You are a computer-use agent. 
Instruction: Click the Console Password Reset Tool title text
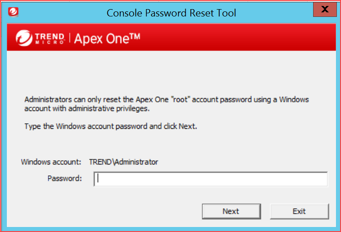click(171, 13)
